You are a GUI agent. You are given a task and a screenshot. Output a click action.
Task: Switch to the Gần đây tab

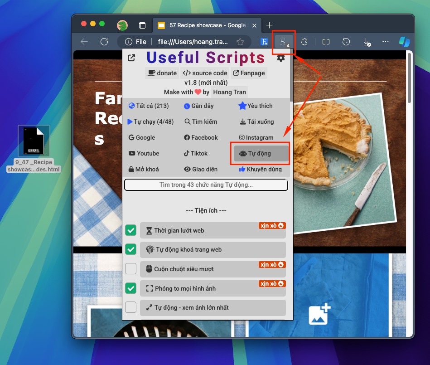[199, 106]
